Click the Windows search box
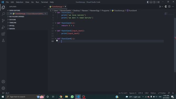Image resolution: width=176 pixels, height=99 pixels. pyautogui.click(x=25, y=97)
